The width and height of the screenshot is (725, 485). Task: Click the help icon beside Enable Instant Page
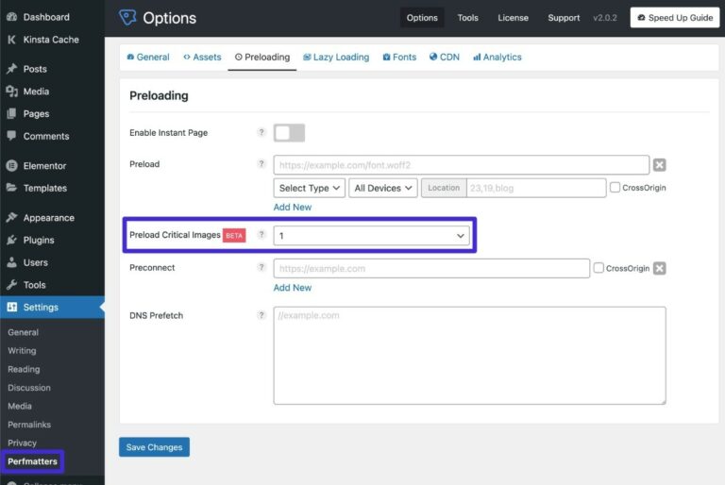(x=261, y=133)
